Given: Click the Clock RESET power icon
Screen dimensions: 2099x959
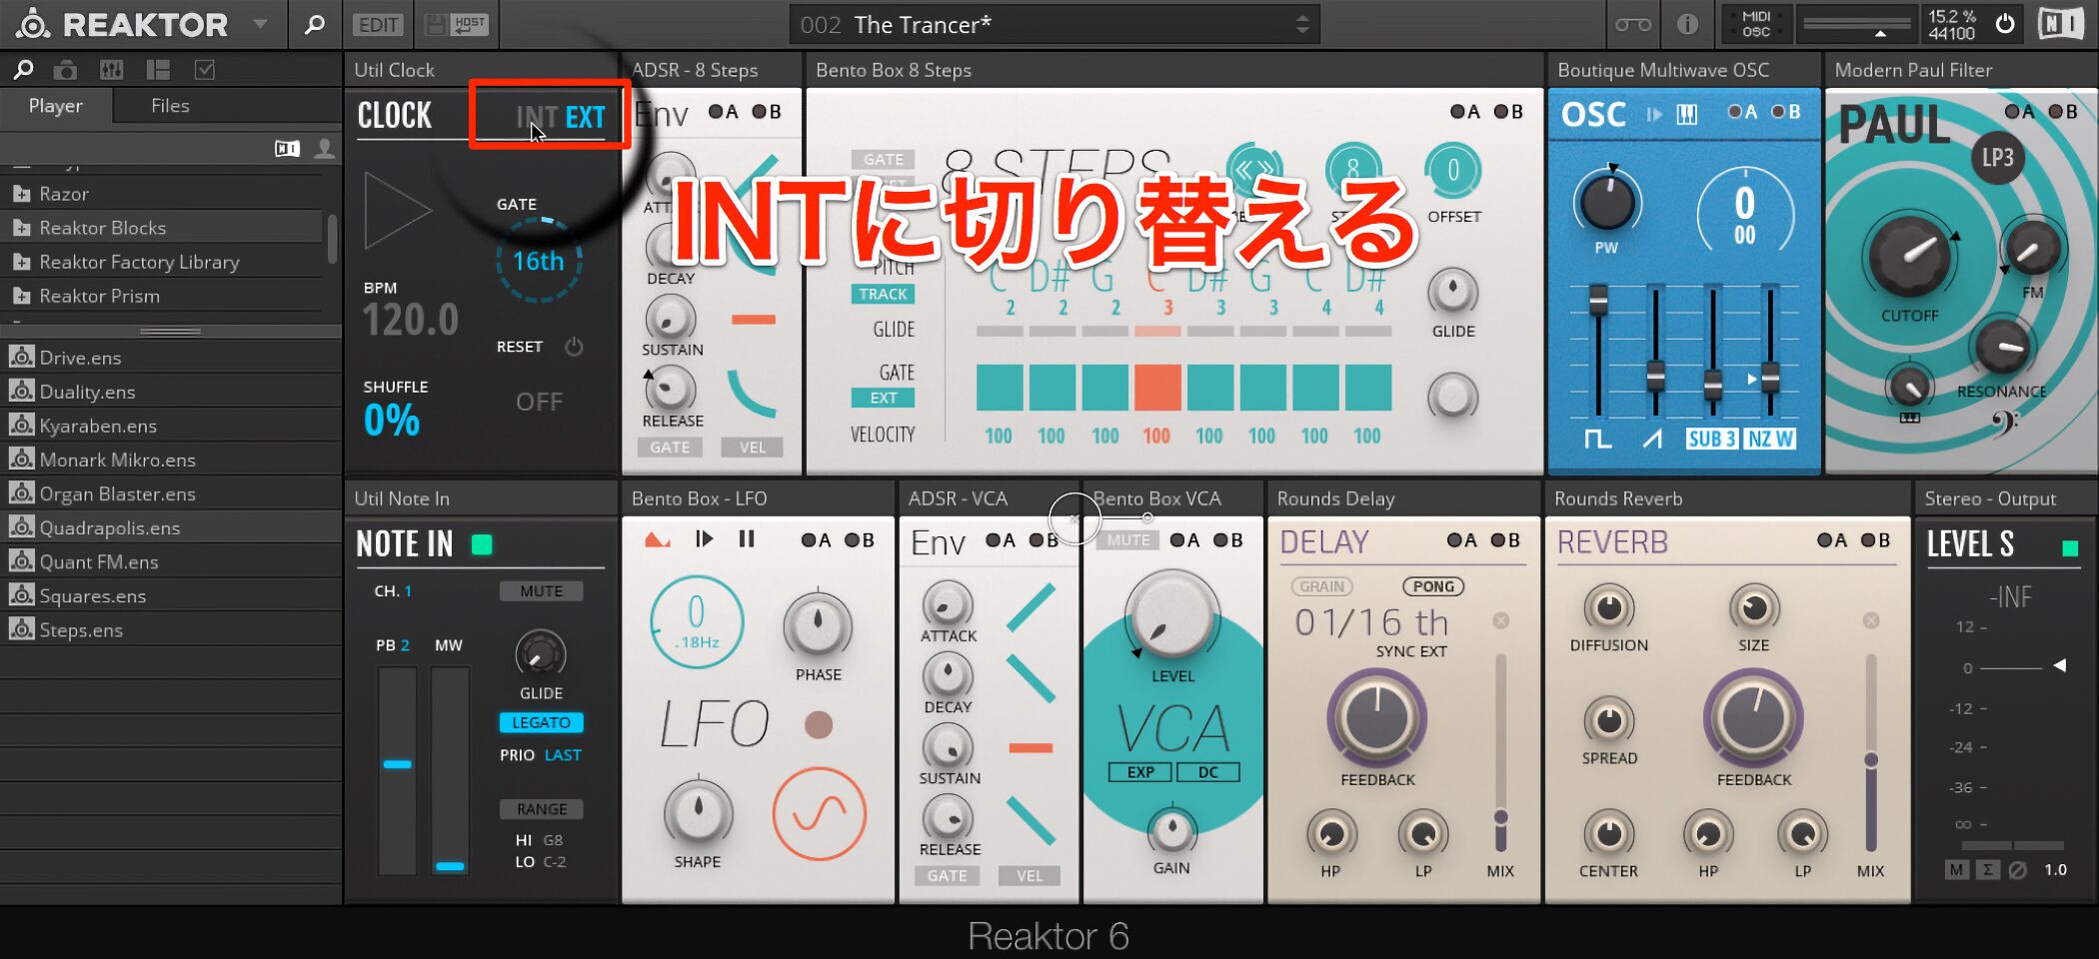Looking at the screenshot, I should pyautogui.click(x=574, y=347).
